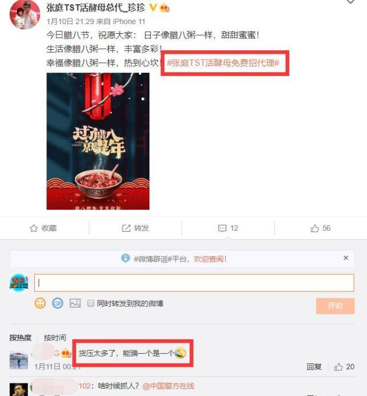Sort comments by 按时间 tab
This screenshot has width=367, height=396.
[x=55, y=338]
